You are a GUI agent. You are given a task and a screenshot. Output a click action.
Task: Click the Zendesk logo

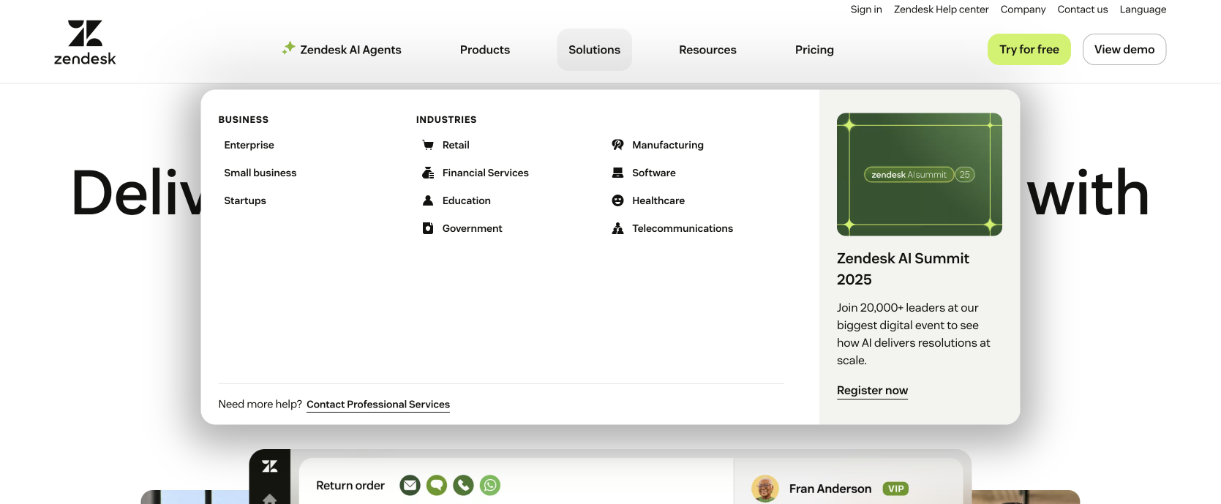(85, 42)
